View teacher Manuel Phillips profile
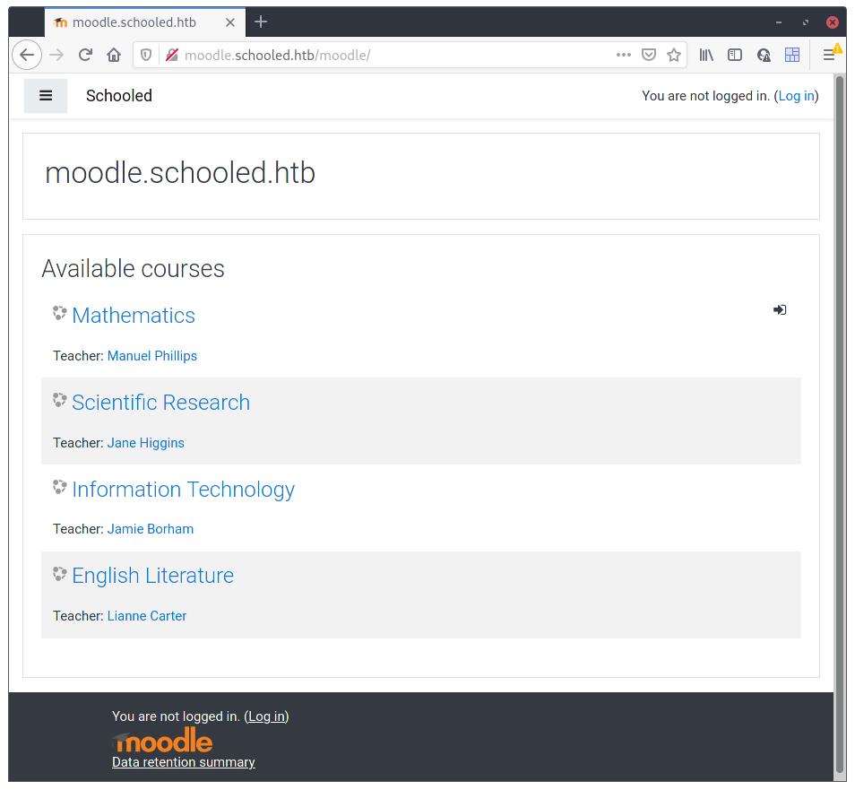The height and width of the screenshot is (790, 855). pyautogui.click(x=151, y=355)
